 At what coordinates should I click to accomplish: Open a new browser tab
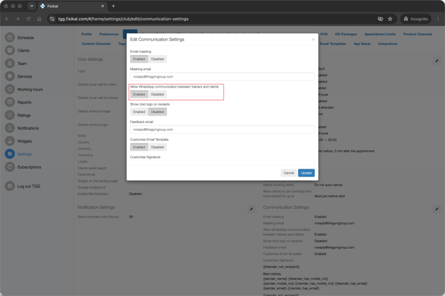113,6
